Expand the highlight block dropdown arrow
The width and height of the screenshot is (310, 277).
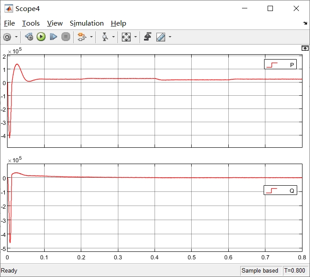pyautogui.click(x=91, y=37)
